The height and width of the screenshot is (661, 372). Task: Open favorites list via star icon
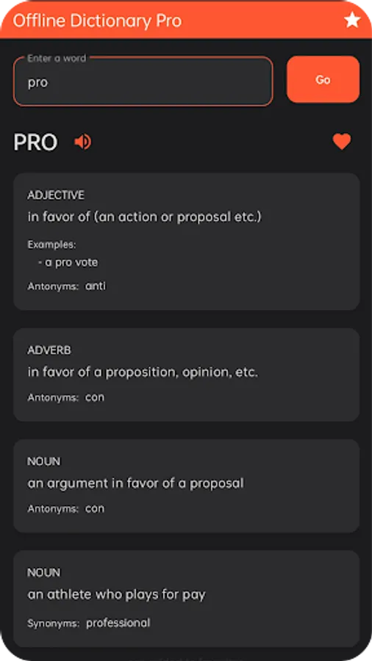pyautogui.click(x=351, y=20)
